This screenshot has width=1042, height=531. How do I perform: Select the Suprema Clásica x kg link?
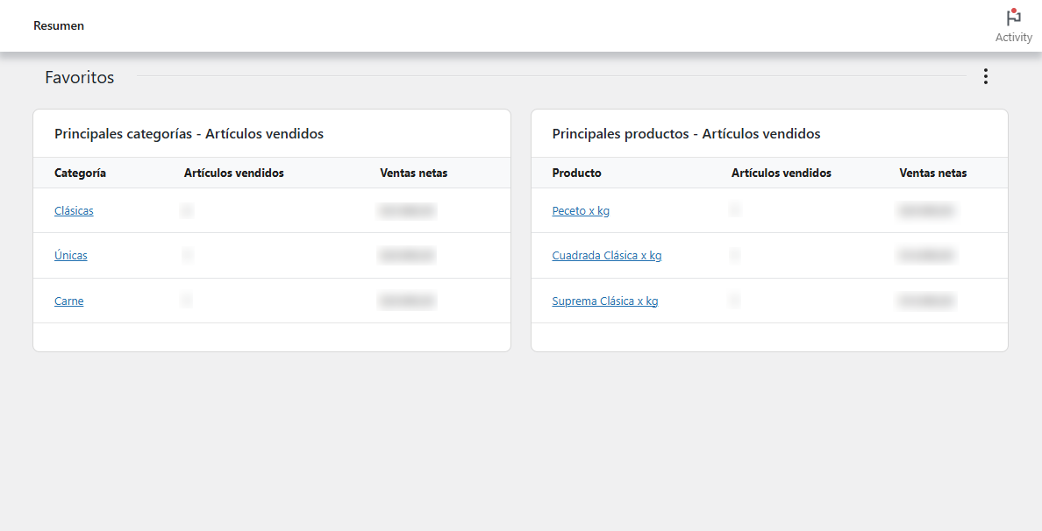(x=604, y=301)
